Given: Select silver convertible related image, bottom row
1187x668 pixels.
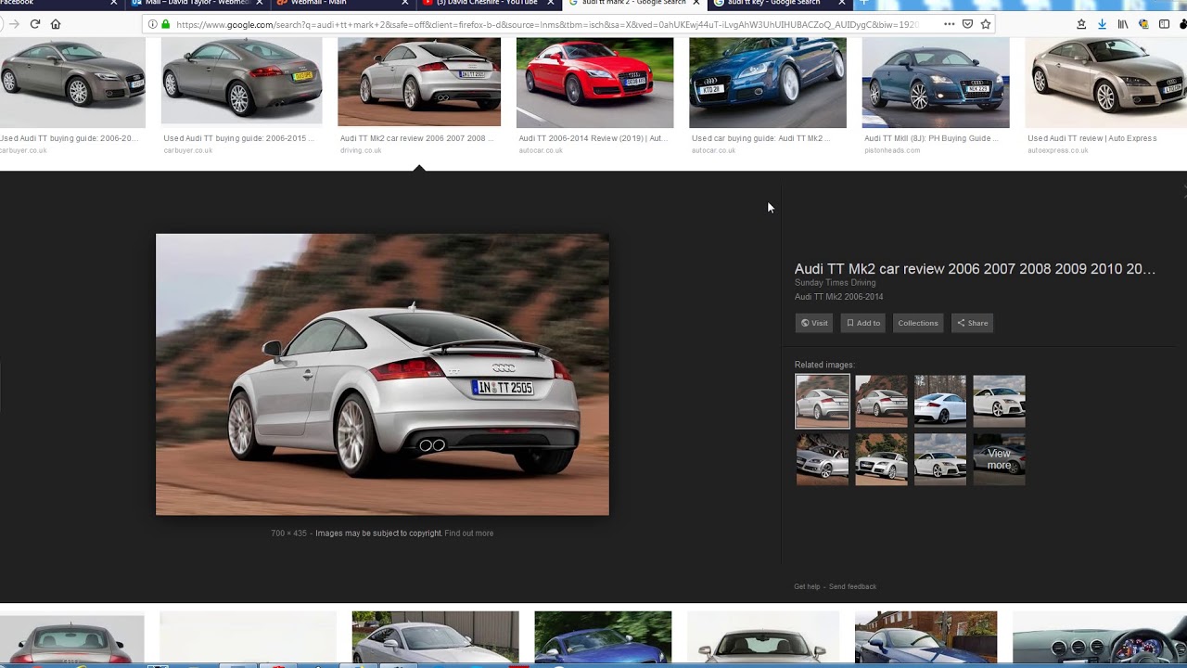Looking at the screenshot, I should [823, 458].
